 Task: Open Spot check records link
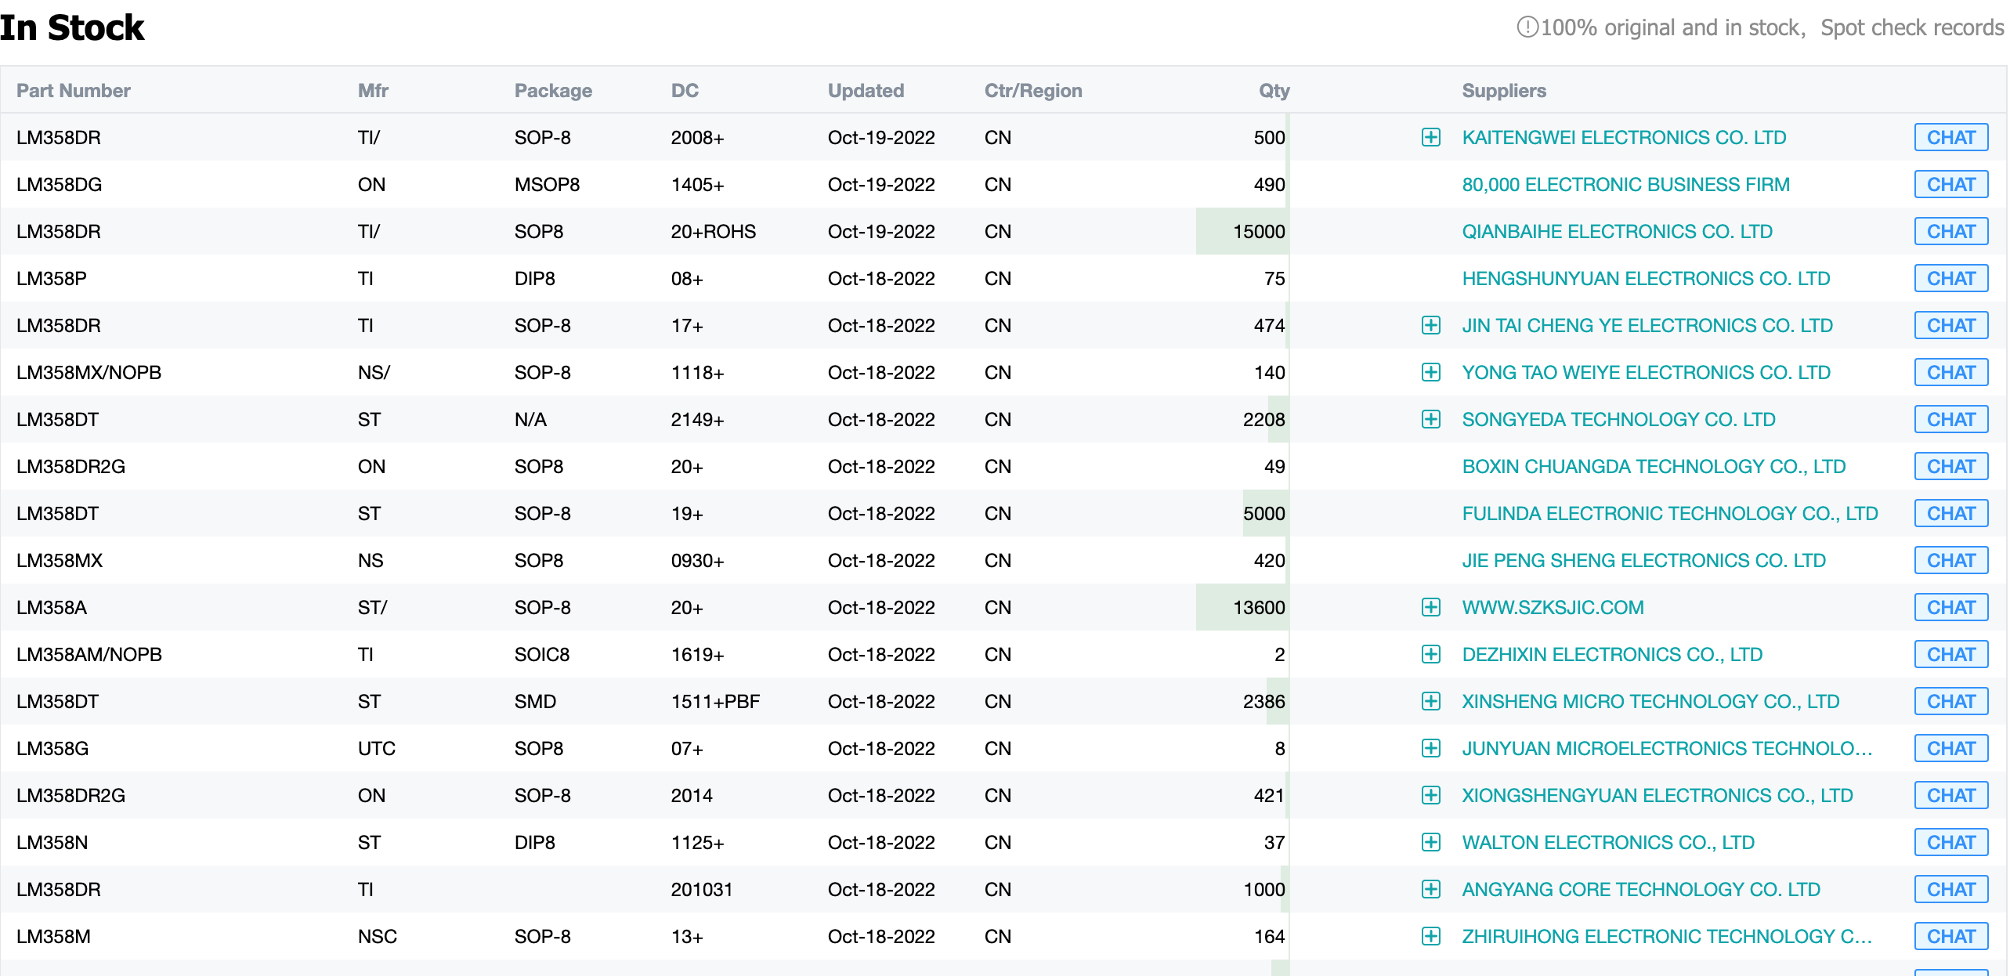1911,27
